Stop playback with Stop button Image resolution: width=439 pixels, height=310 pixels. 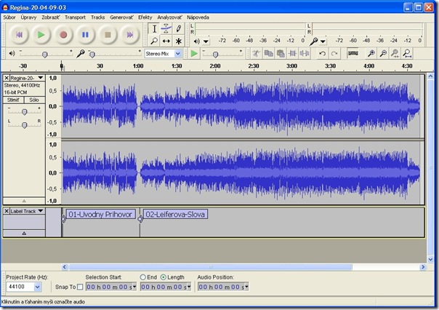(108, 35)
